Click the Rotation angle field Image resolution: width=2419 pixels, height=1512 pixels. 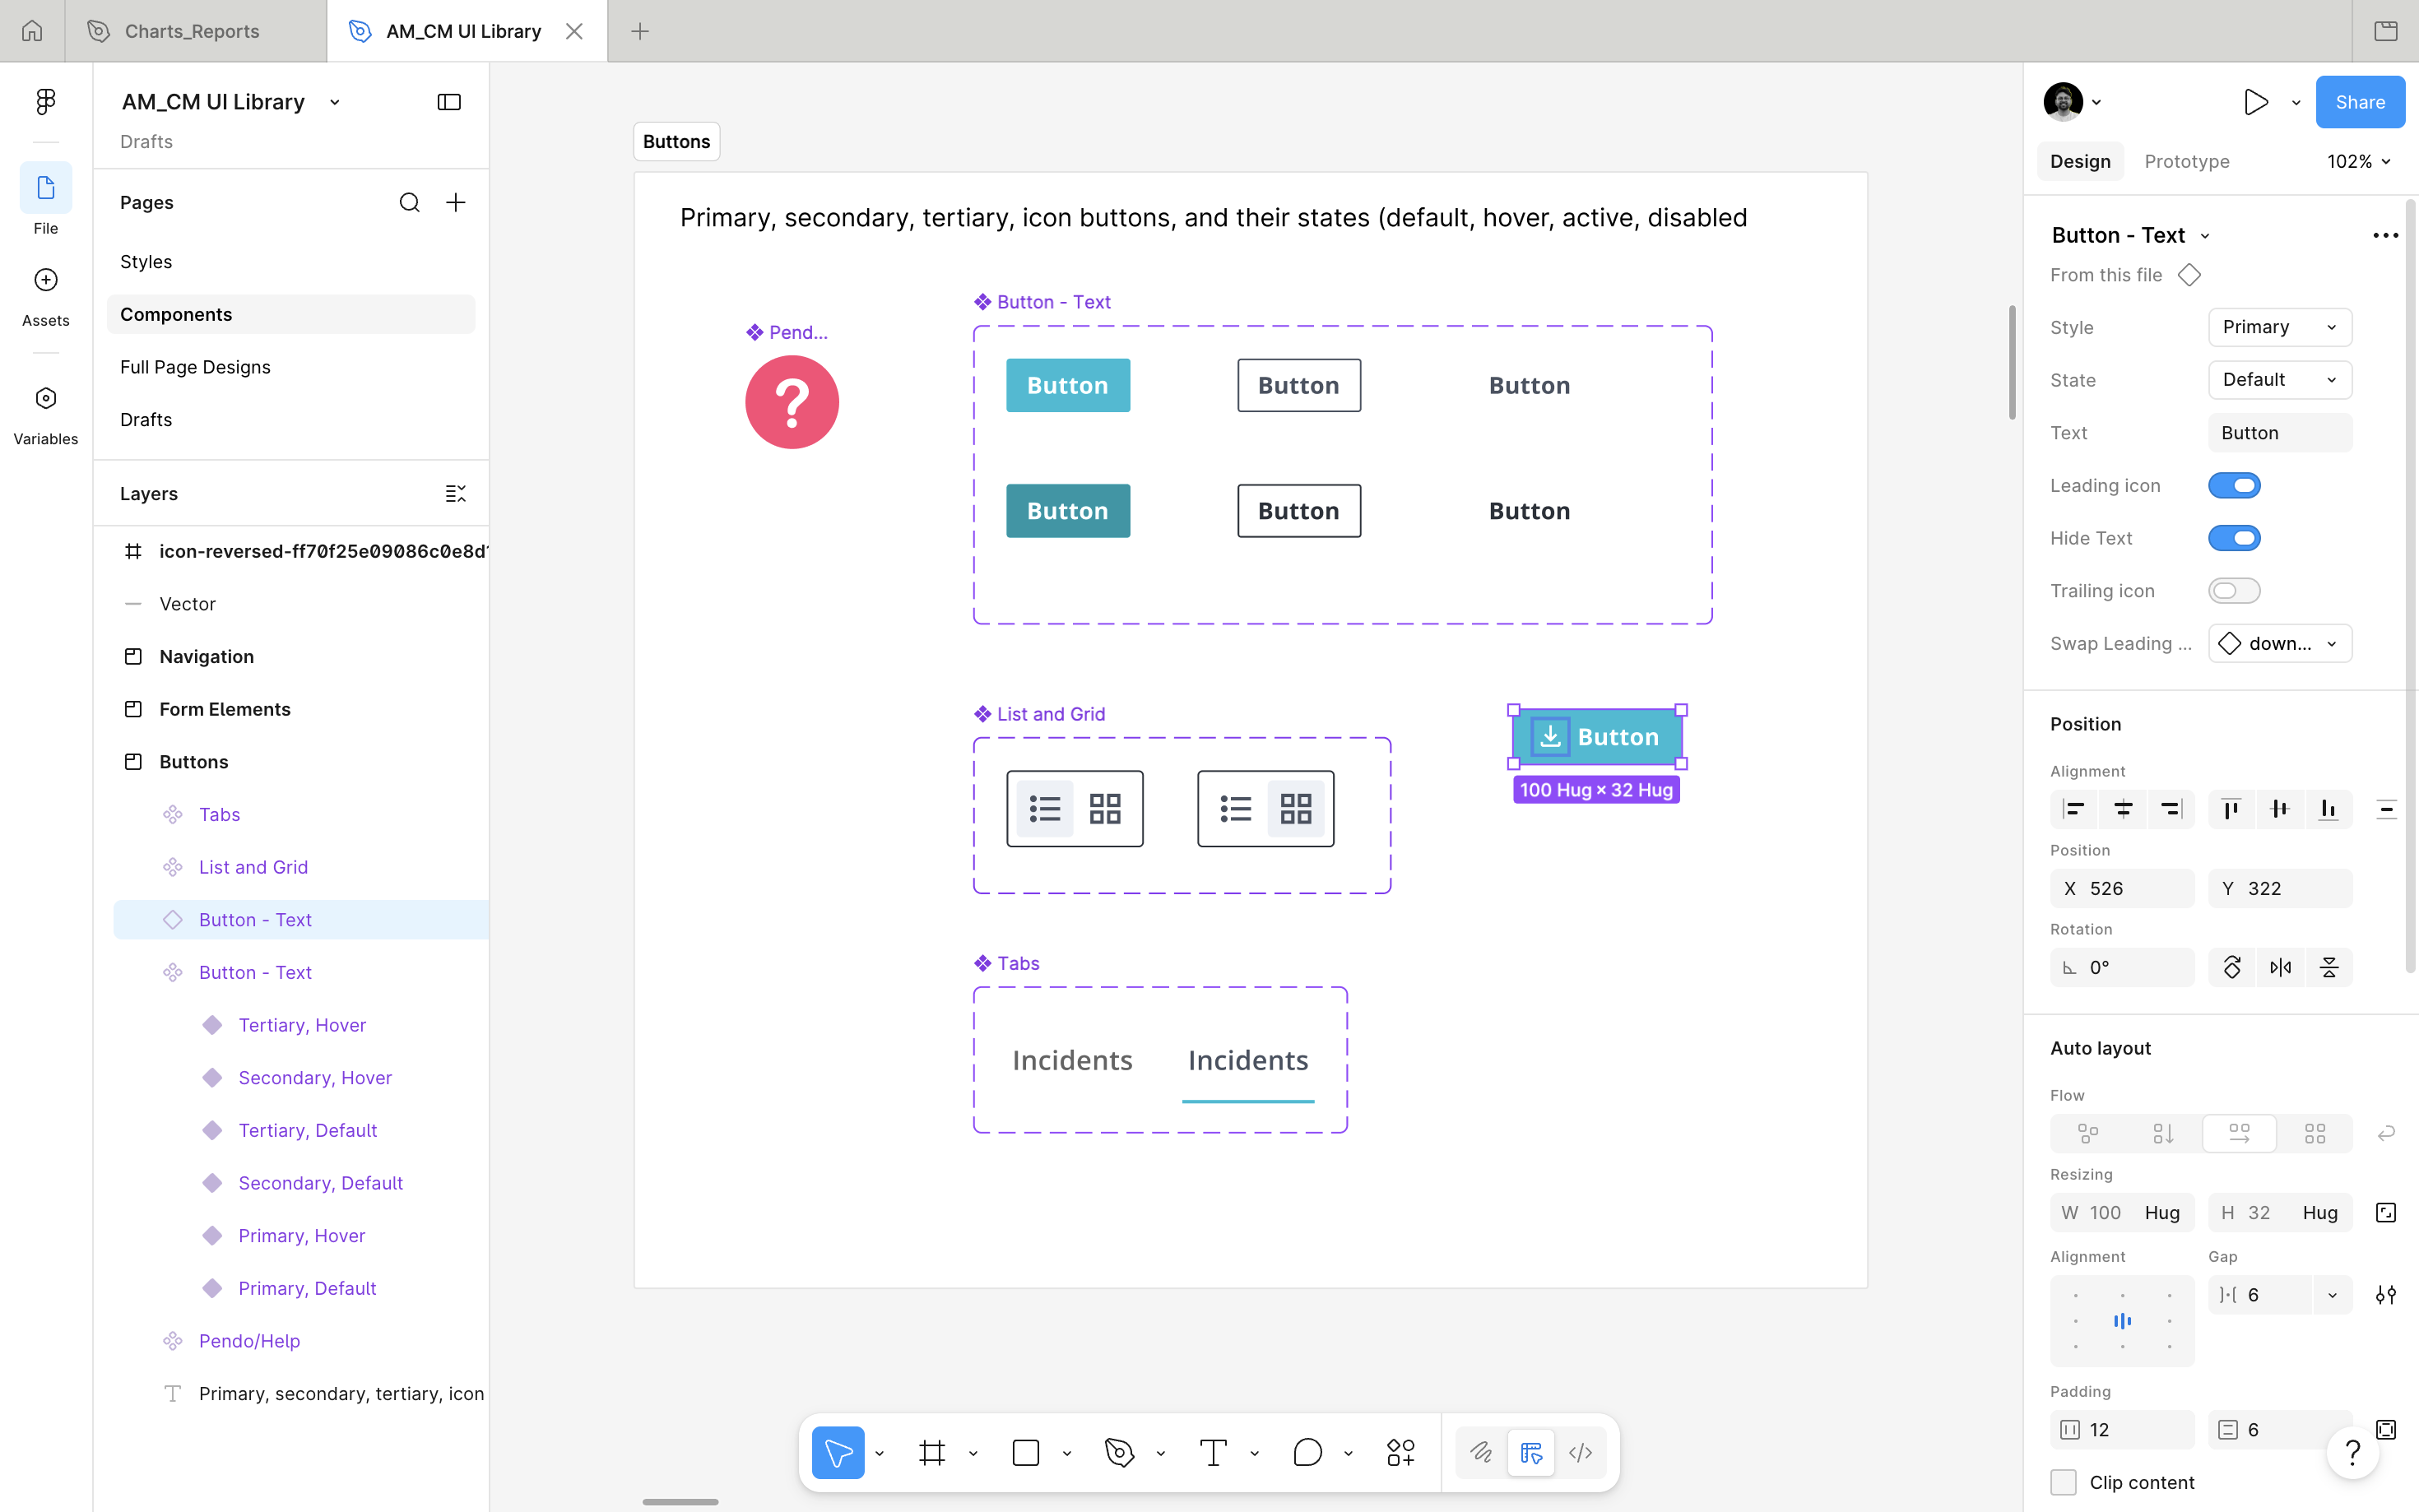click(x=2122, y=967)
